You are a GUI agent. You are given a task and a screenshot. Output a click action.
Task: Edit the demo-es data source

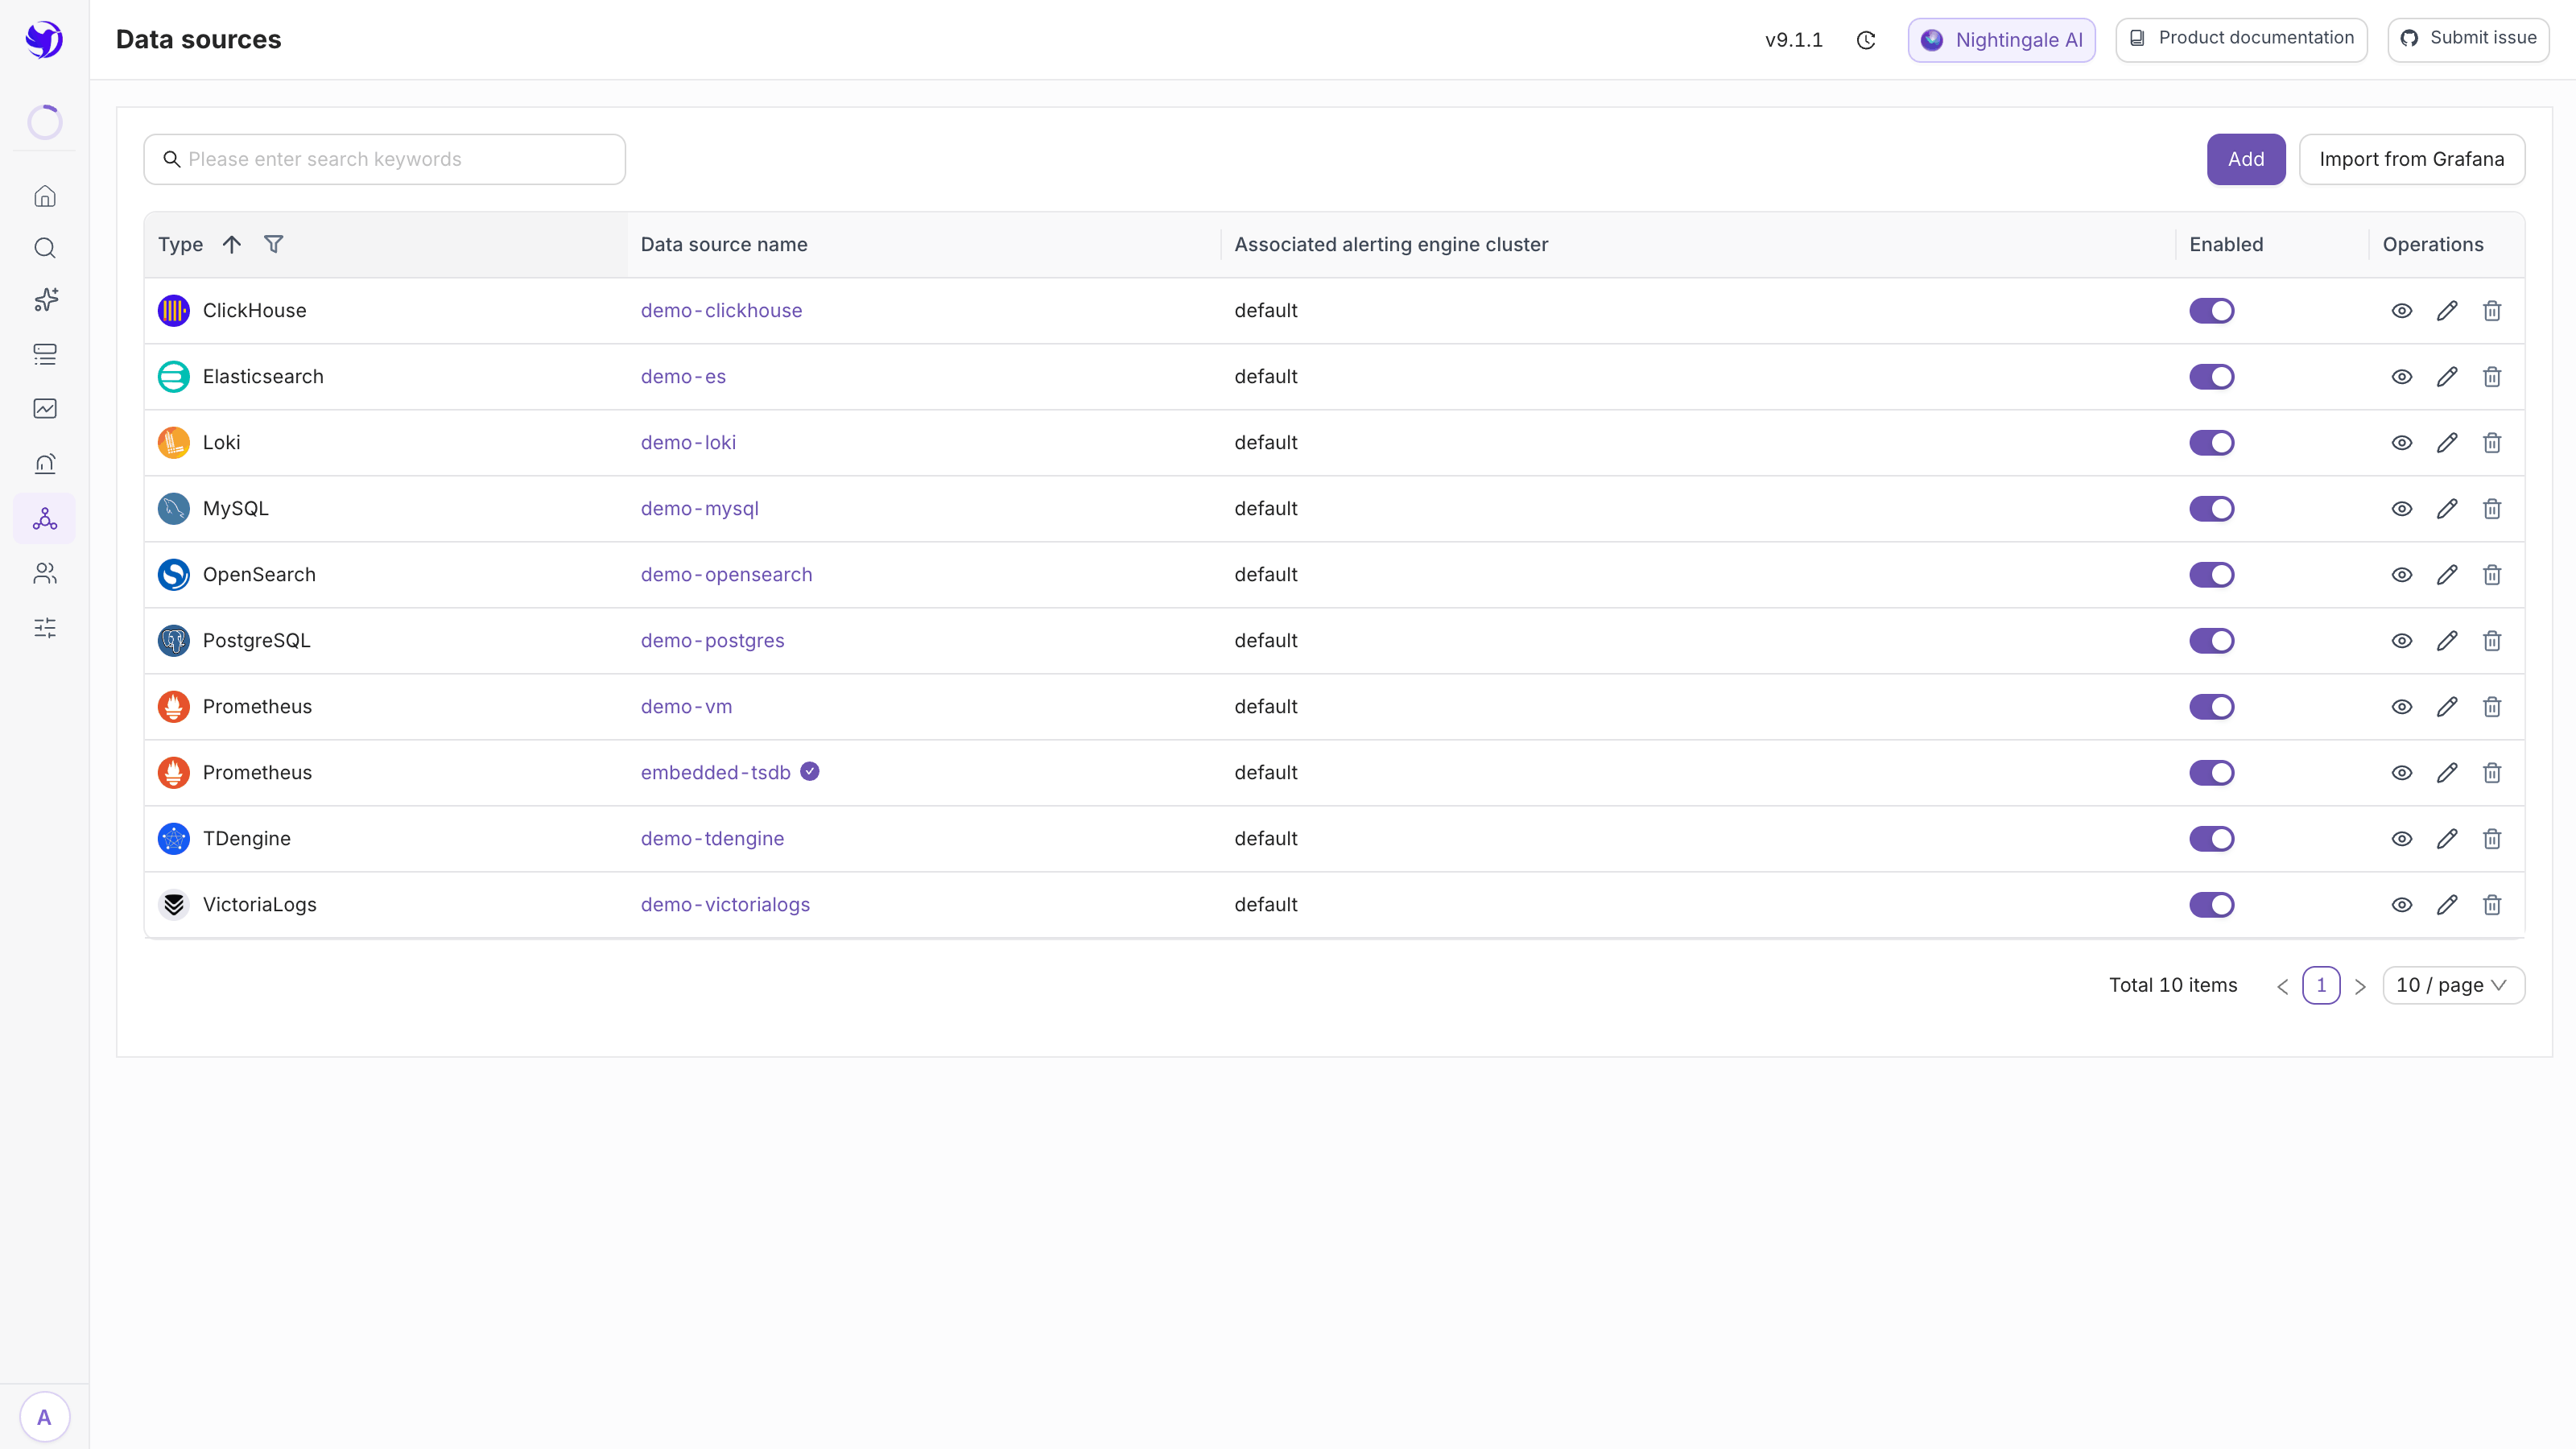2447,377
